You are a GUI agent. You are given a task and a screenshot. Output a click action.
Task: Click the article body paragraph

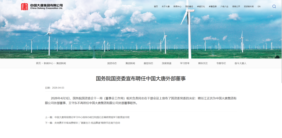[x=141, y=101]
